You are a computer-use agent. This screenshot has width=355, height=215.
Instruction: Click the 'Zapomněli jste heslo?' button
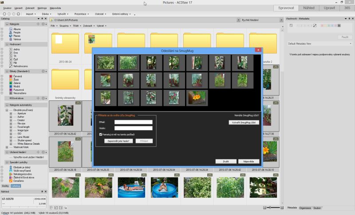pos(118,141)
